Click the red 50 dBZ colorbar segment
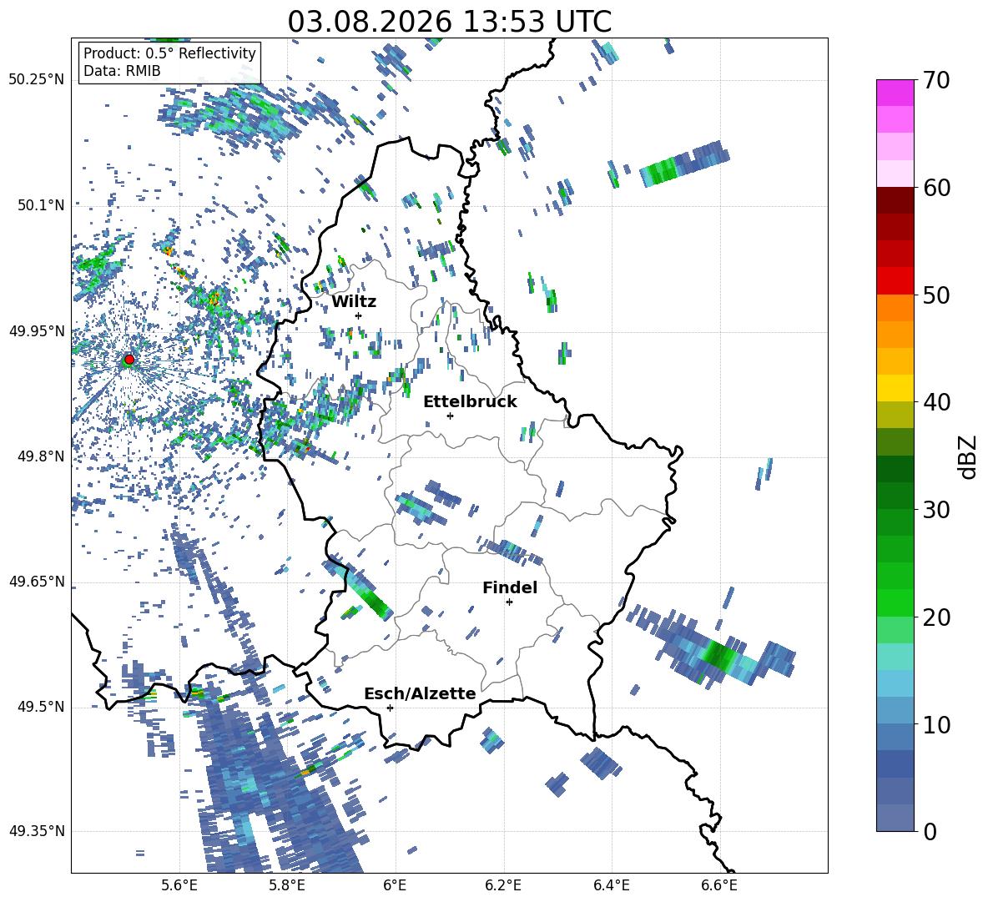This screenshot has width=988, height=902. pos(895,281)
